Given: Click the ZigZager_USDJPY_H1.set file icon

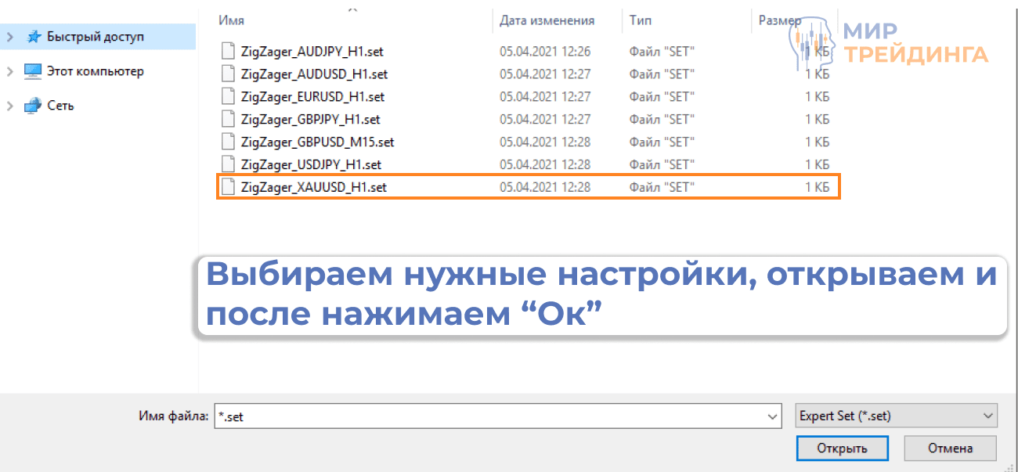Looking at the screenshot, I should coord(228,164).
